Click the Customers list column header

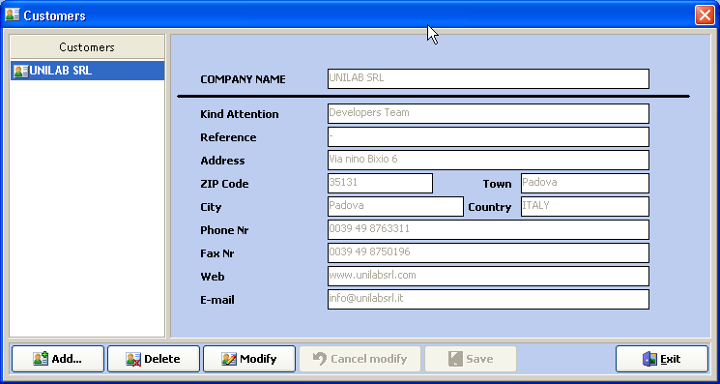[87, 46]
